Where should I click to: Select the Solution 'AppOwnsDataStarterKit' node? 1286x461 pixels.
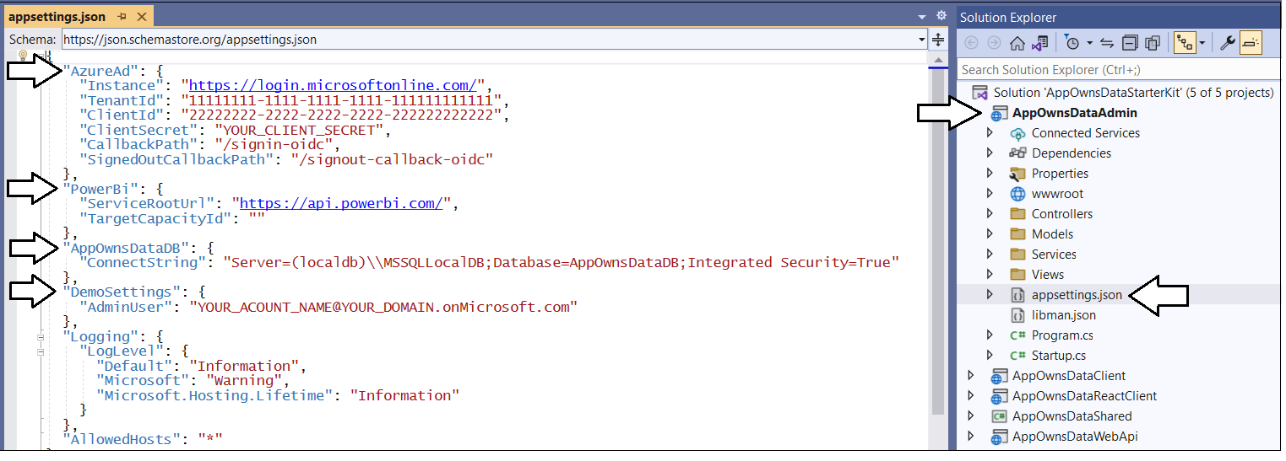click(1133, 93)
